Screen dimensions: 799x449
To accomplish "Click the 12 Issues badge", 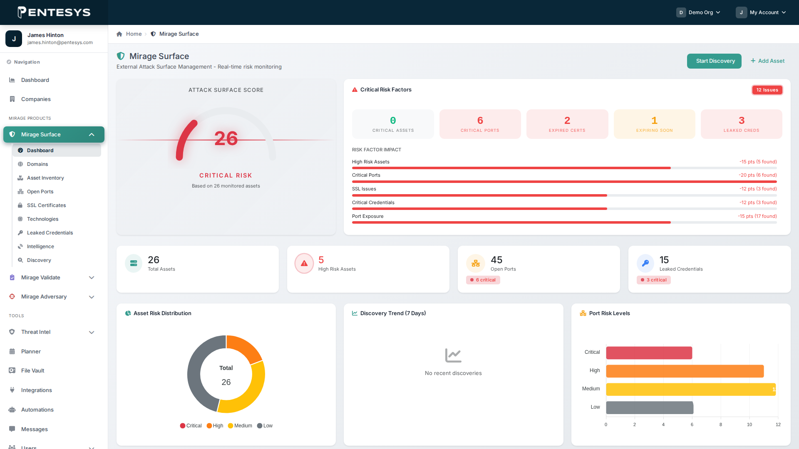I will [x=767, y=90].
